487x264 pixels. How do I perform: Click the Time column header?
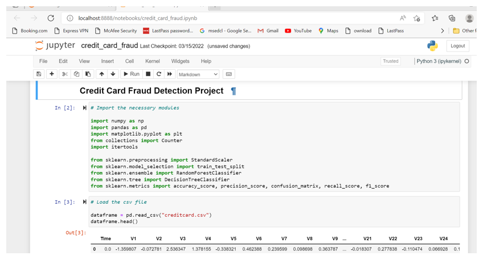(x=105, y=238)
